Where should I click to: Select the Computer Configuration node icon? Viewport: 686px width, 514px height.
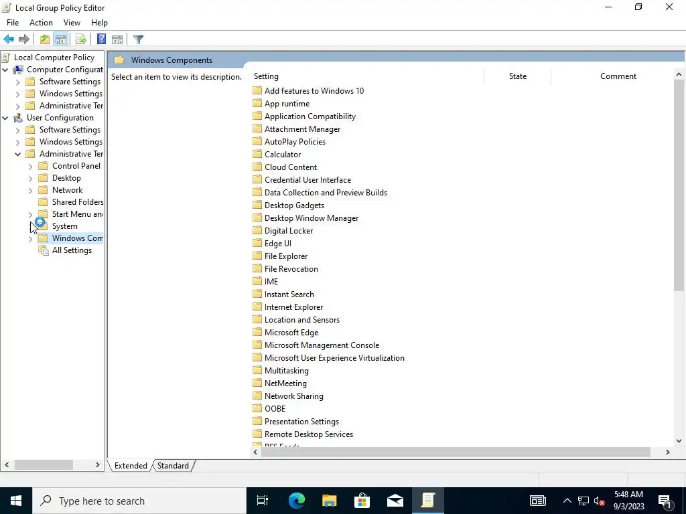coord(18,70)
